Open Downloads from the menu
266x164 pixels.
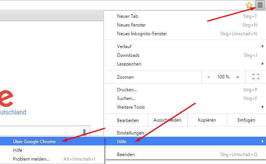[185, 55]
